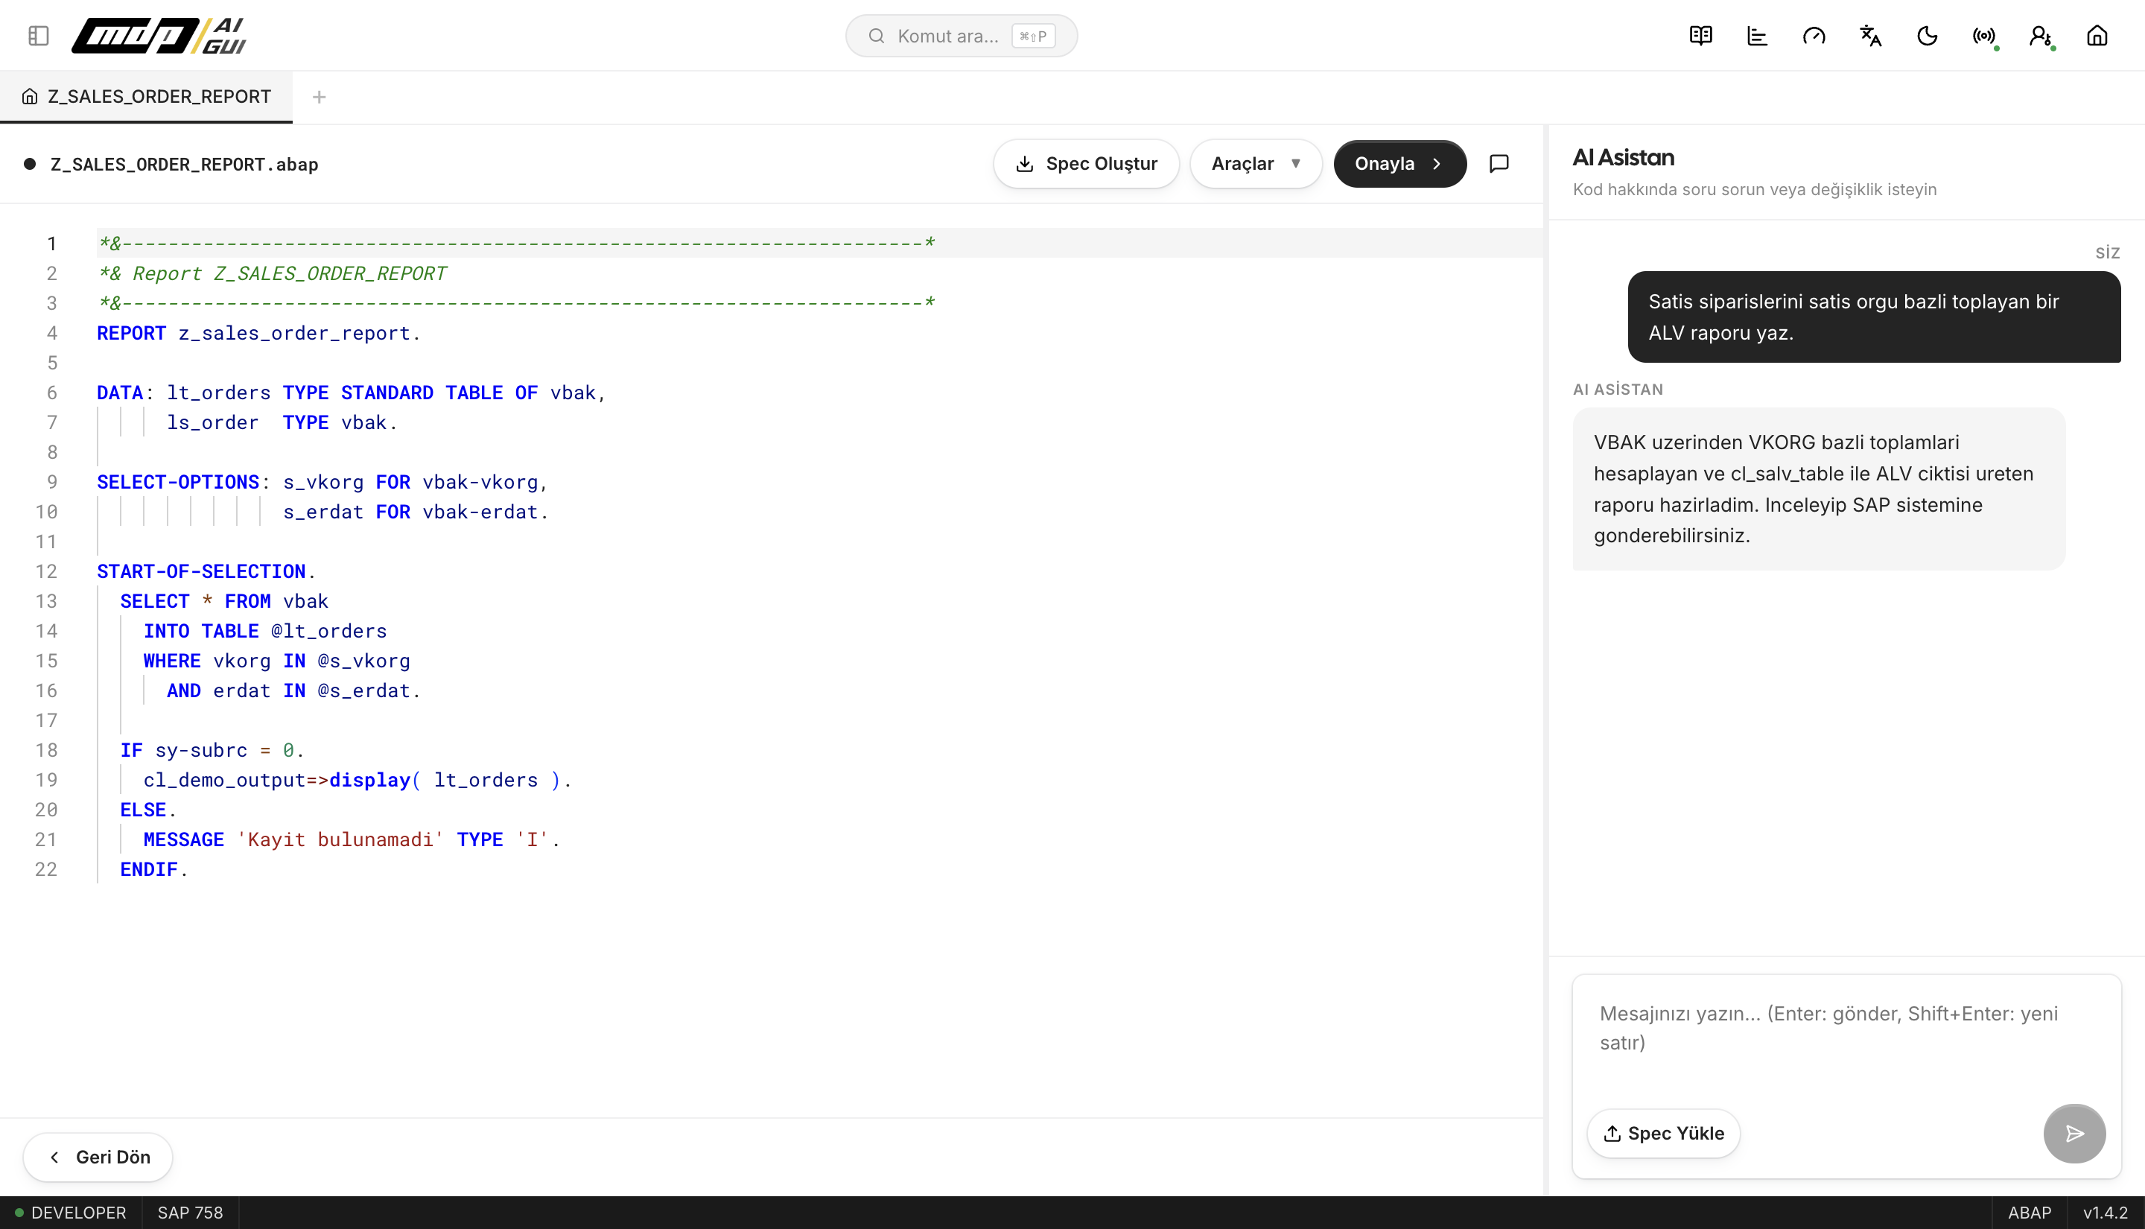Click the REPORT z_sales_order_report line
The height and width of the screenshot is (1229, 2145).
pyautogui.click(x=258, y=334)
